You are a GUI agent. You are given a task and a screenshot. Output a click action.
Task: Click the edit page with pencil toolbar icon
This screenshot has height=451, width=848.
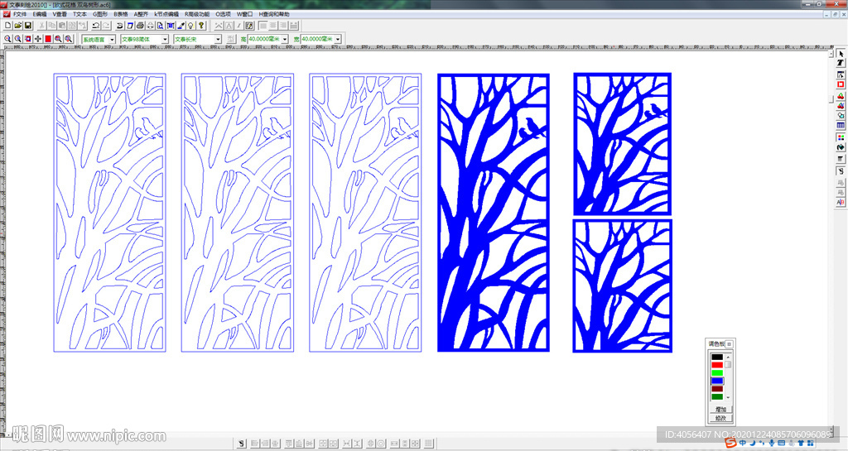(x=248, y=26)
